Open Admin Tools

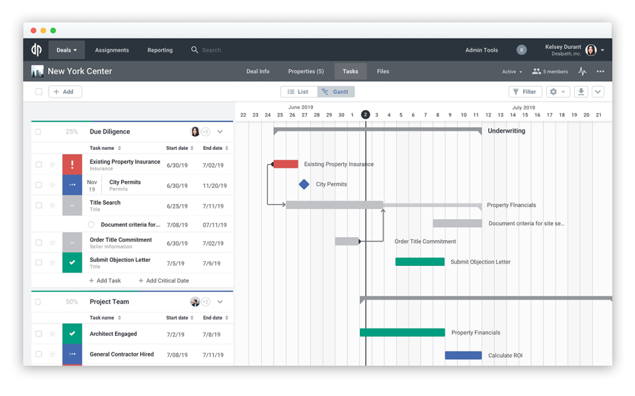click(481, 50)
